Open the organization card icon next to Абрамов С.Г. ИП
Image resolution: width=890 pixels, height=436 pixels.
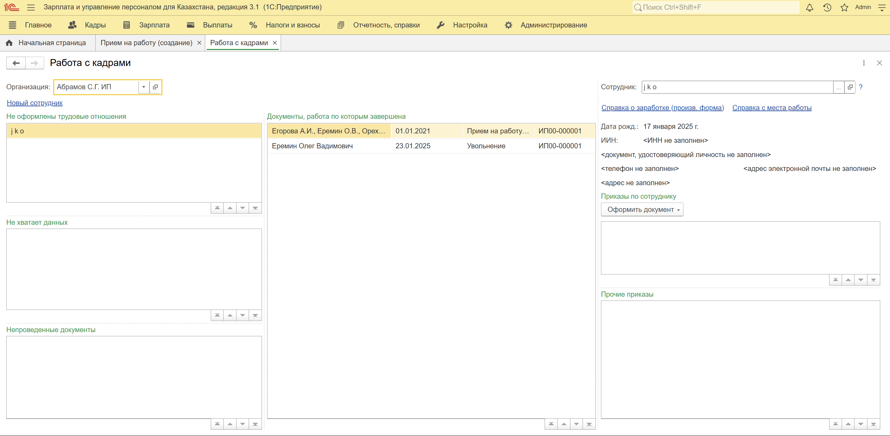tap(155, 87)
